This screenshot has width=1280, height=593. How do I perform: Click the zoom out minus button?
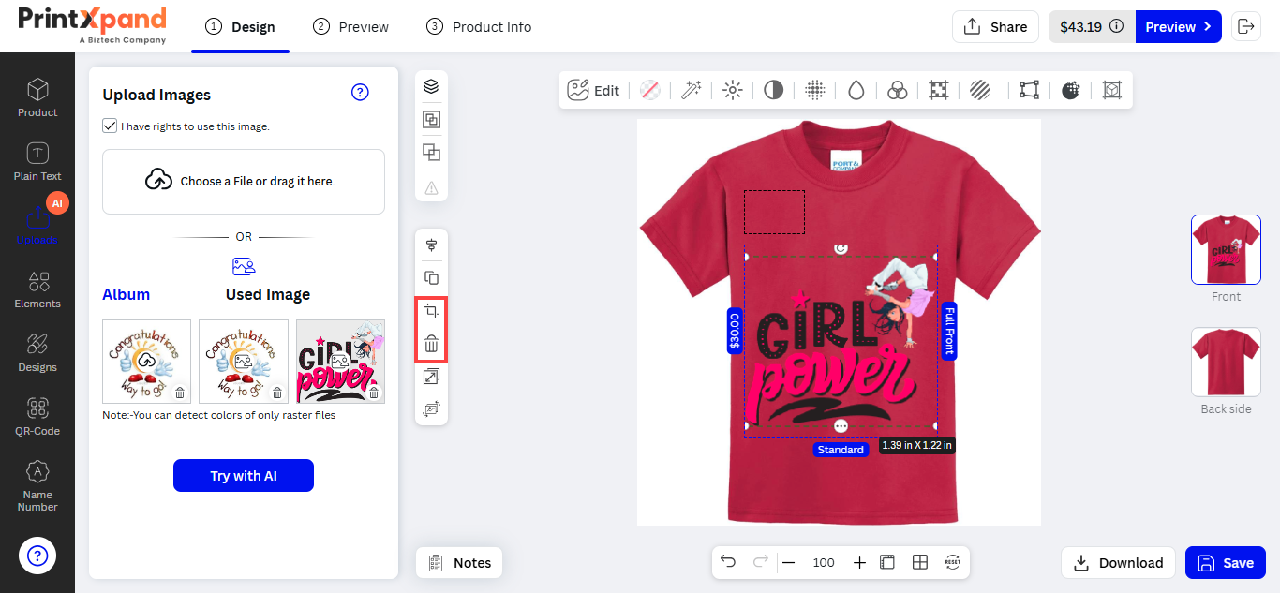789,562
